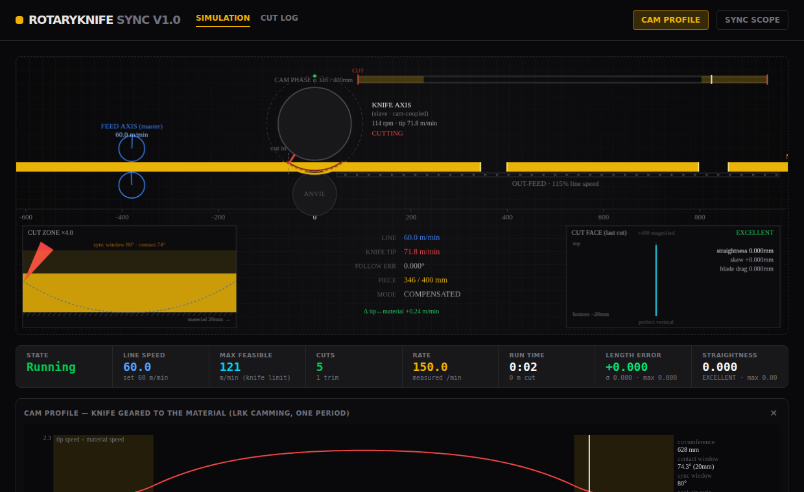Click the knife drum circle

pos(314,124)
